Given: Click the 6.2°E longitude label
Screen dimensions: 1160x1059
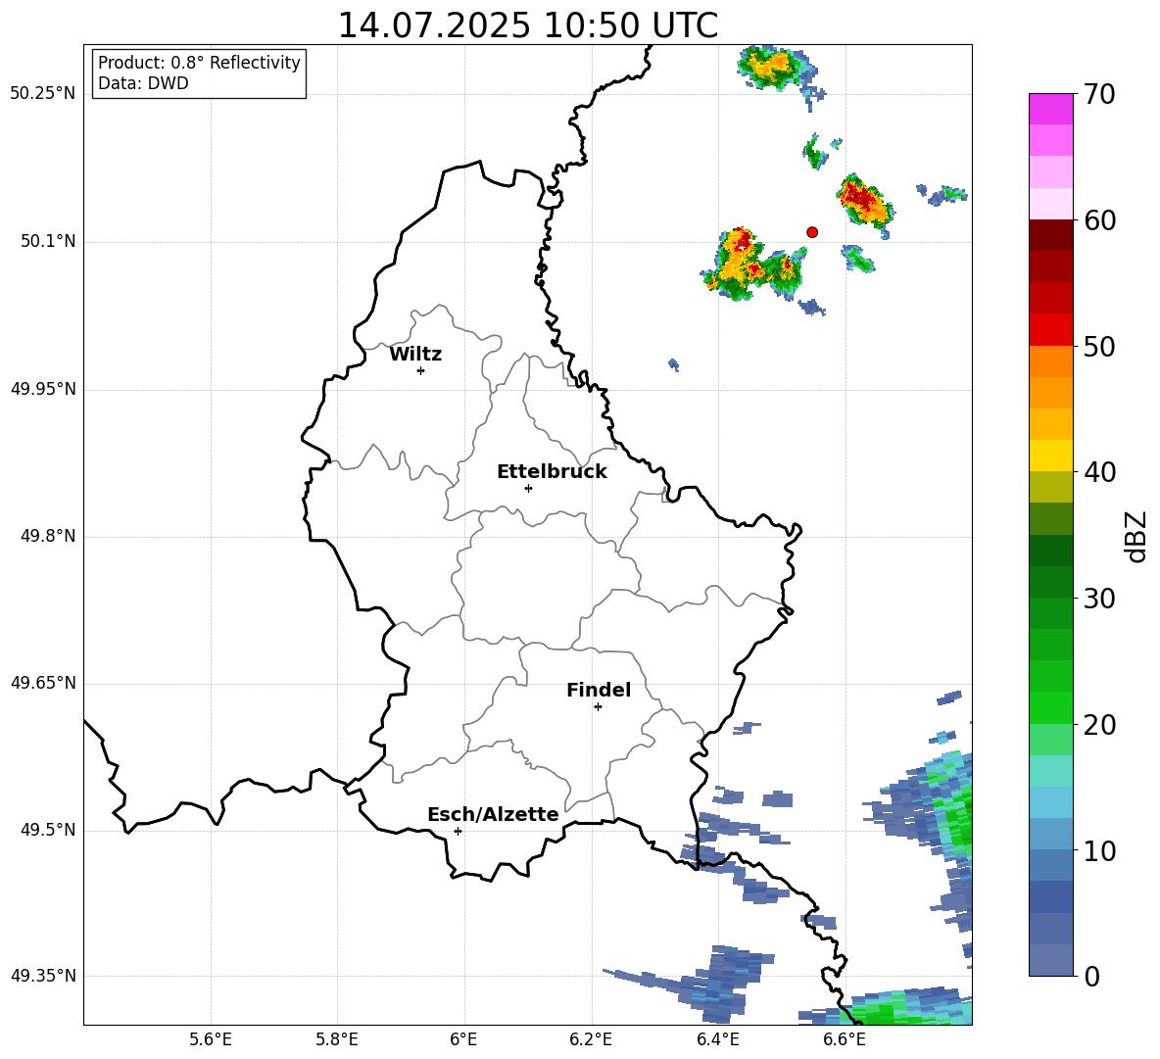Looking at the screenshot, I should click(x=591, y=1039).
